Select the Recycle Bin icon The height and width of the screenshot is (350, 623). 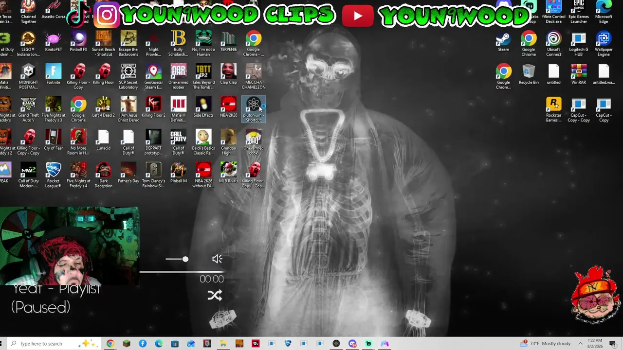tap(529, 75)
